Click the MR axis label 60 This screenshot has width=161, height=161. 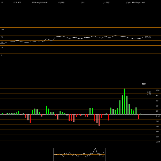(157, 101)
